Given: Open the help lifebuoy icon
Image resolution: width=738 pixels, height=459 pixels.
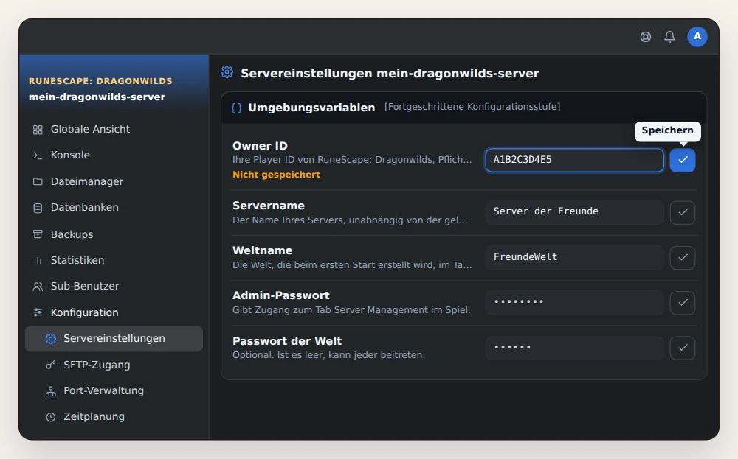Looking at the screenshot, I should [646, 37].
